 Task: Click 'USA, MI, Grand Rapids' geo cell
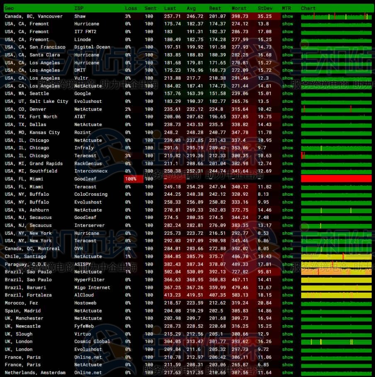point(34,164)
